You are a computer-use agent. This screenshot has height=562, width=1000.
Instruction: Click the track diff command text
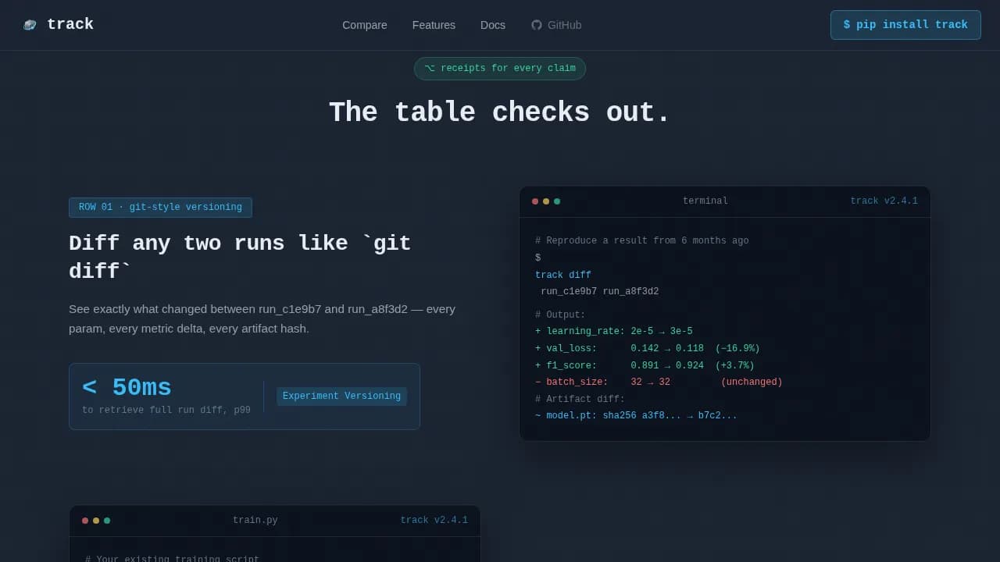[563, 274]
